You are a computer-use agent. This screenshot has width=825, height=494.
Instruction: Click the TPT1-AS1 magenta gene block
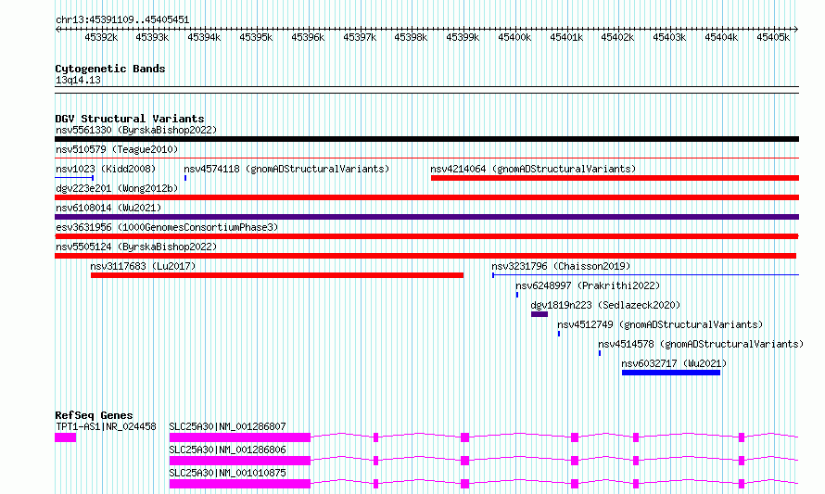click(x=65, y=437)
